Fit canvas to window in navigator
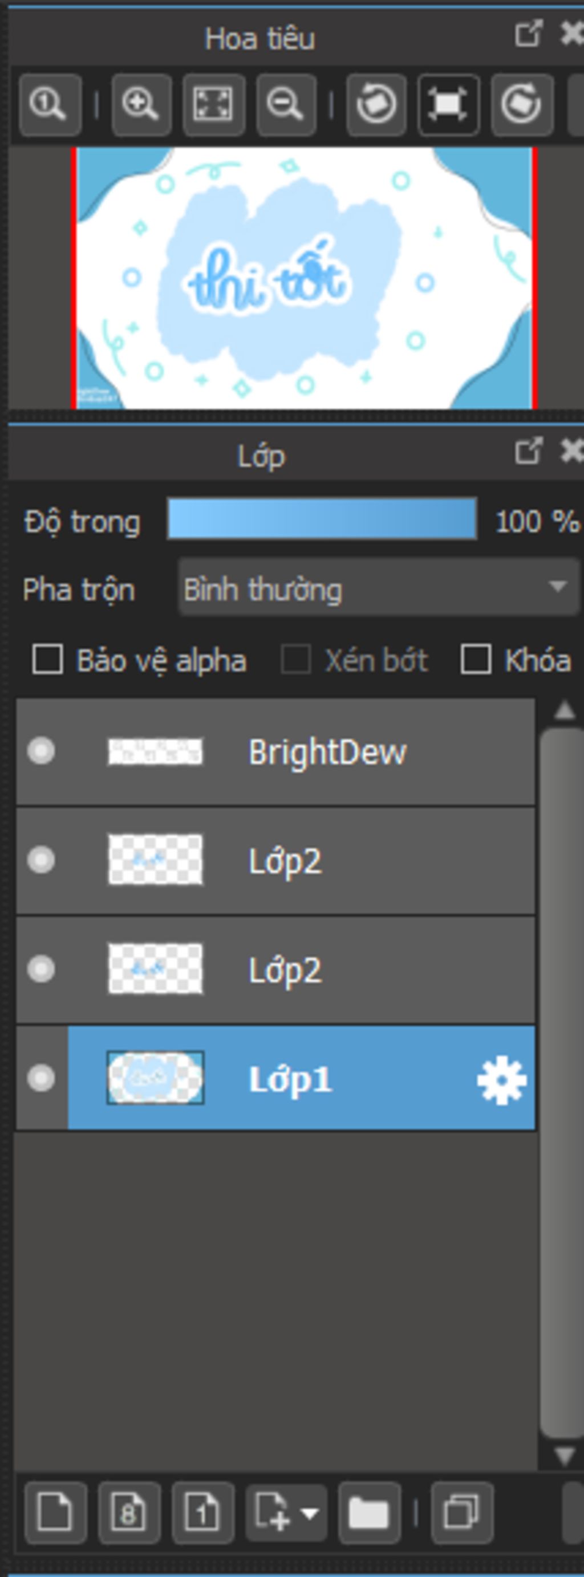This screenshot has height=1577, width=584. (214, 105)
